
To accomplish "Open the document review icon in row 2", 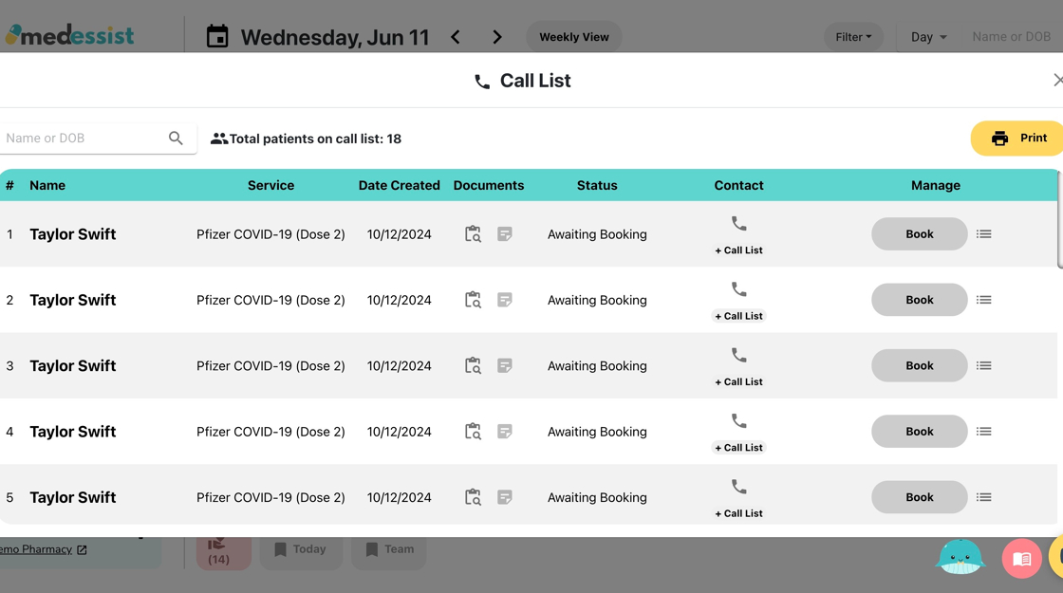I will 473,300.
